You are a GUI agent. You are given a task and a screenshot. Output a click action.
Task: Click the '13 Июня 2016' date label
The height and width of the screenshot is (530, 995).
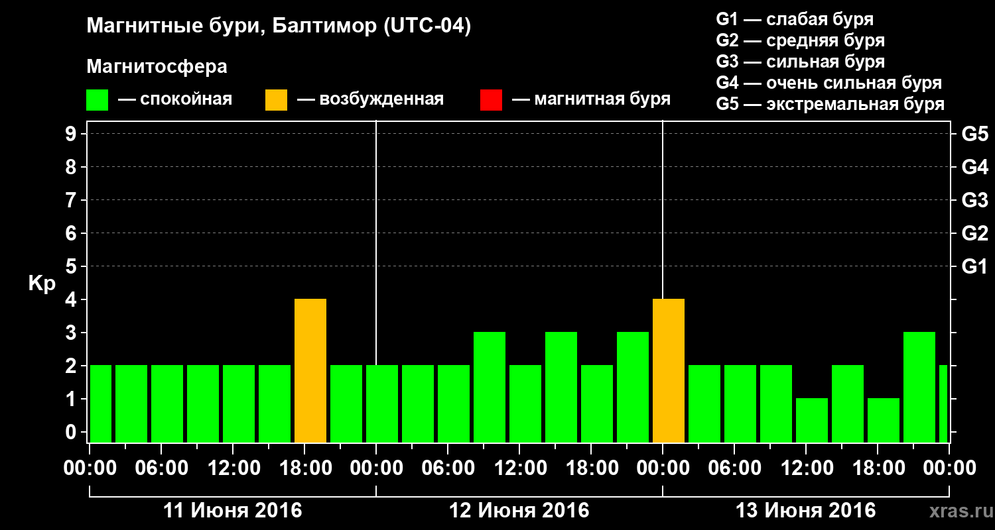coord(806,511)
